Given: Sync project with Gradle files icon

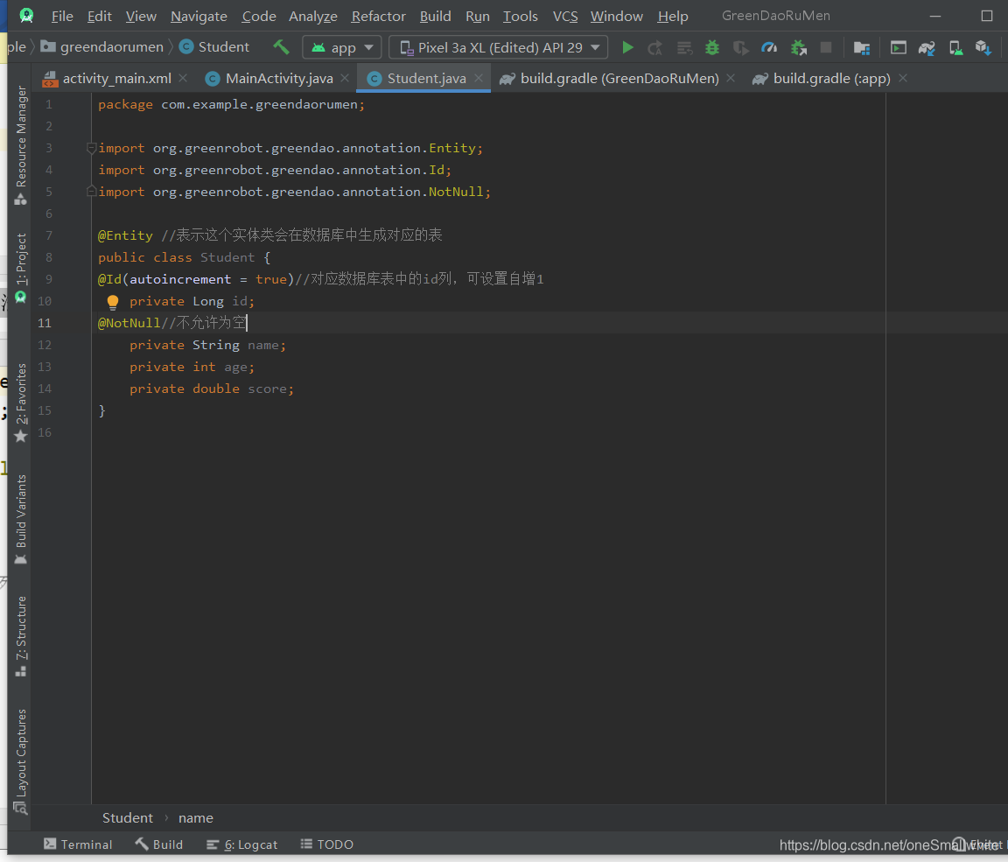Looking at the screenshot, I should point(927,47).
